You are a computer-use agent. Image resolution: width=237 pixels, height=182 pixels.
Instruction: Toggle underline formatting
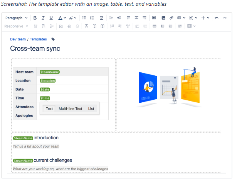pyautogui.click(x=51, y=18)
